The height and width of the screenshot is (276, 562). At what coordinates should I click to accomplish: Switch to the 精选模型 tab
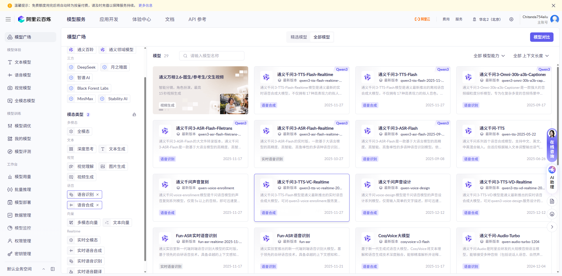pos(299,37)
